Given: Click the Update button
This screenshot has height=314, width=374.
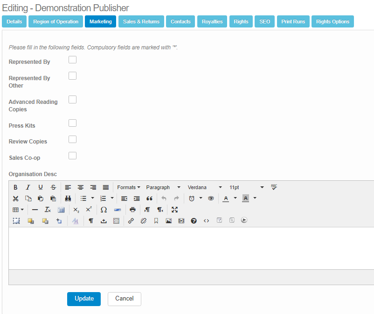Looking at the screenshot, I should click(x=84, y=299).
